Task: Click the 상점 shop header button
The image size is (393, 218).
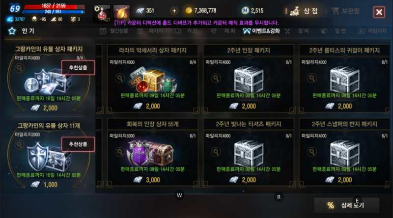Action: click(x=304, y=11)
